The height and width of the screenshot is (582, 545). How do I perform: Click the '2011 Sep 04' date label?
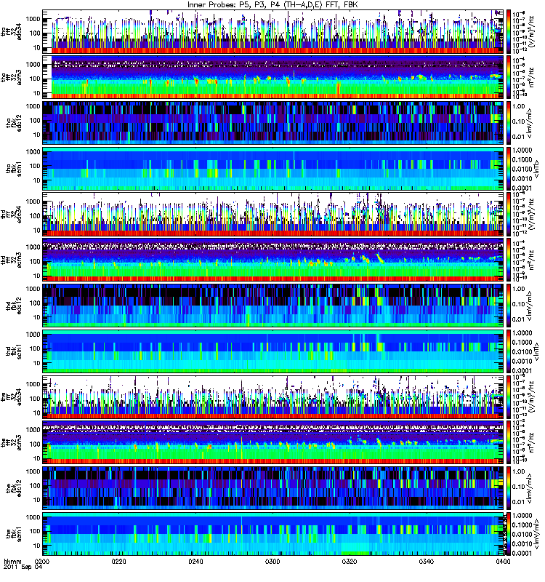[x=23, y=567]
